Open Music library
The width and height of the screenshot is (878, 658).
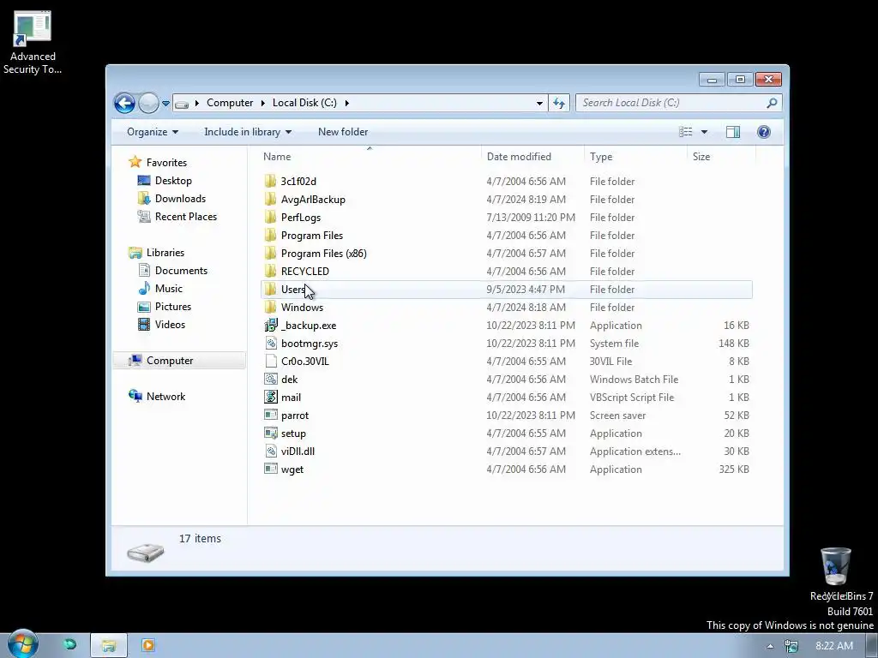click(169, 289)
